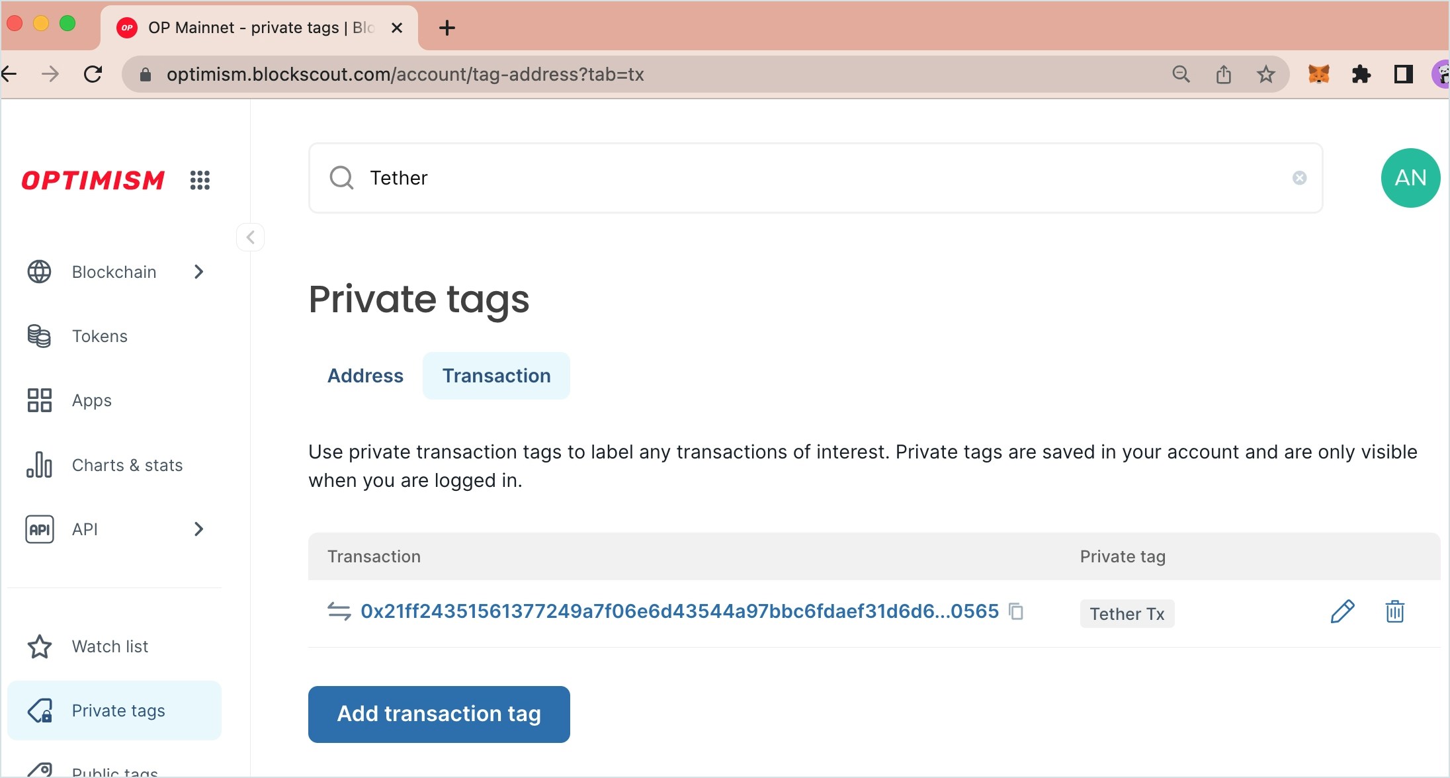
Task: Clear the Tether search query
Action: point(1299,178)
